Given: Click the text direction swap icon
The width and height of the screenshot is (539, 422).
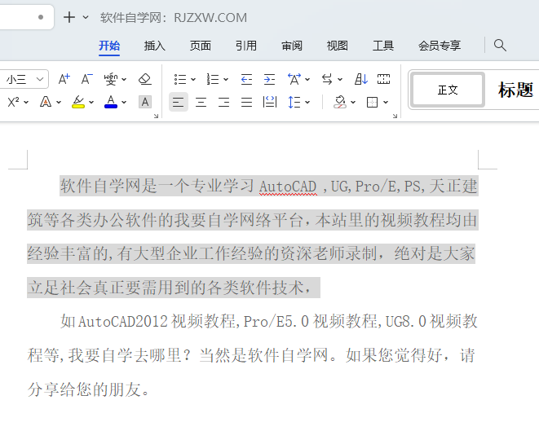Looking at the screenshot, I should click(x=327, y=79).
